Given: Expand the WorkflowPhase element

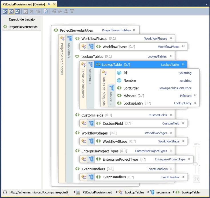Looking at the screenshot, I should pyautogui.click(x=183, y=46).
